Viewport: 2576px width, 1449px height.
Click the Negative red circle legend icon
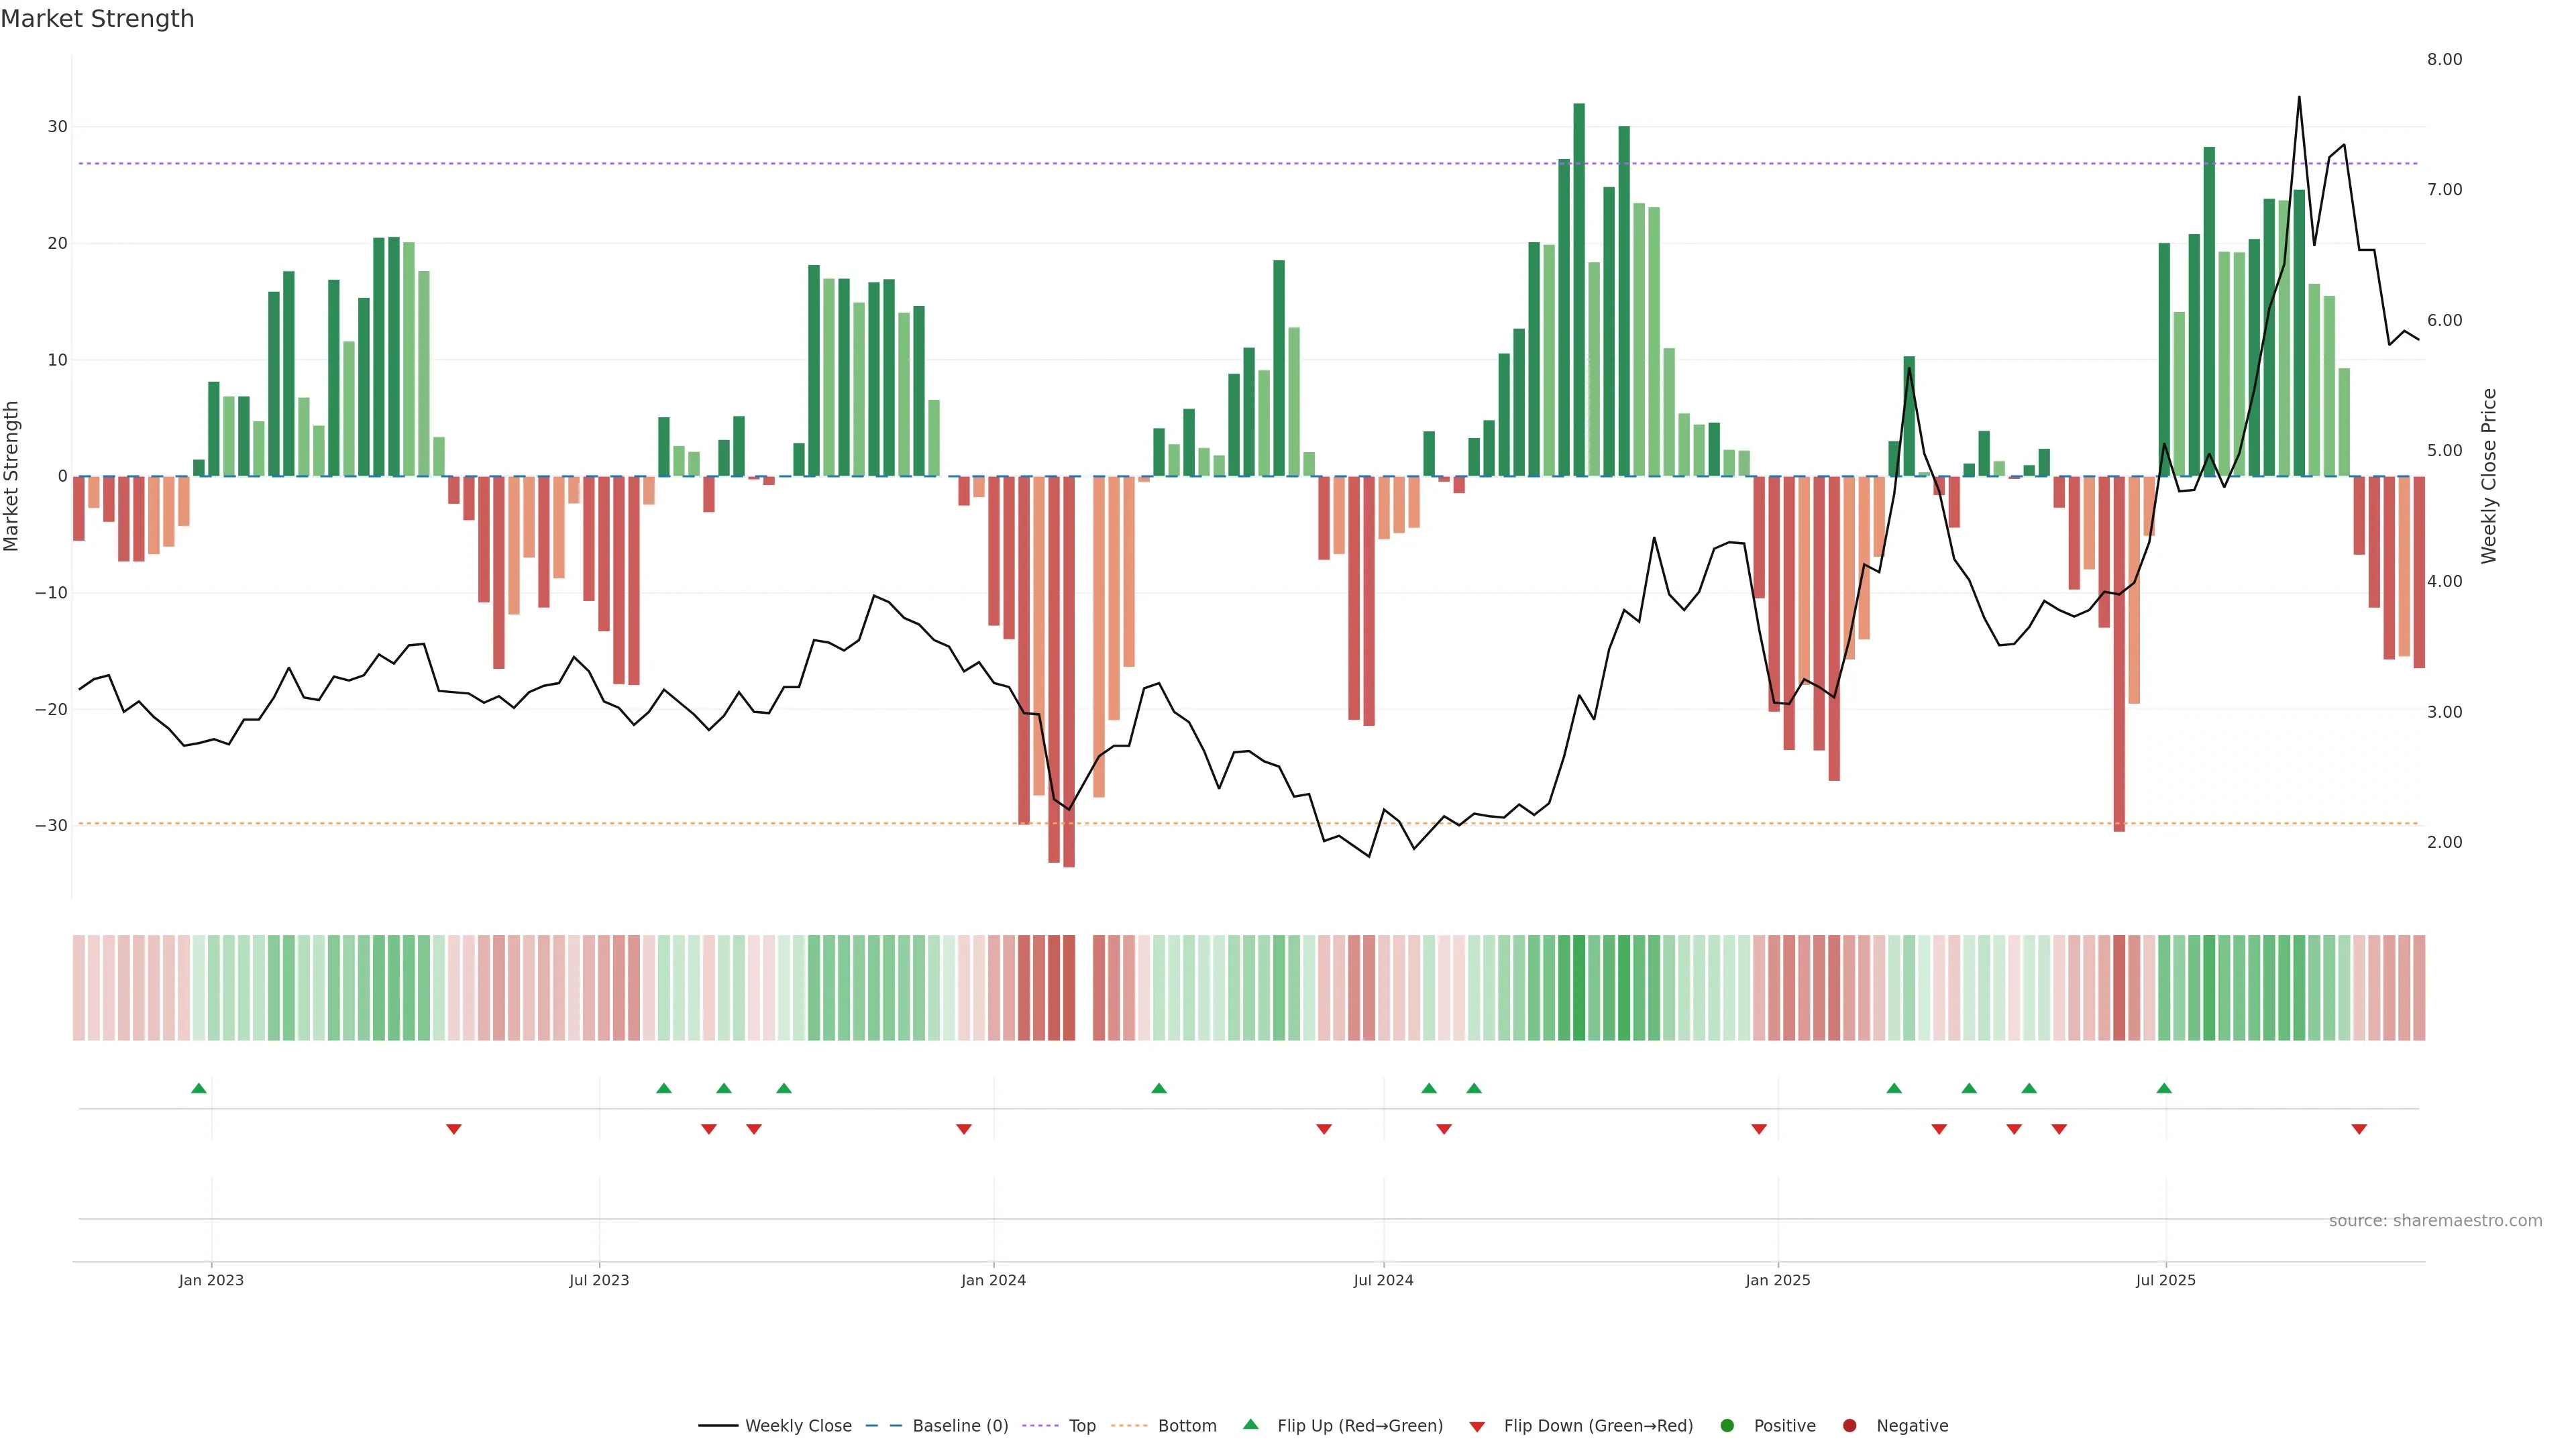(x=1849, y=1426)
